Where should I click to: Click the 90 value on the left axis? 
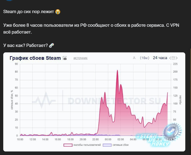pyautogui.click(x=16, y=64)
